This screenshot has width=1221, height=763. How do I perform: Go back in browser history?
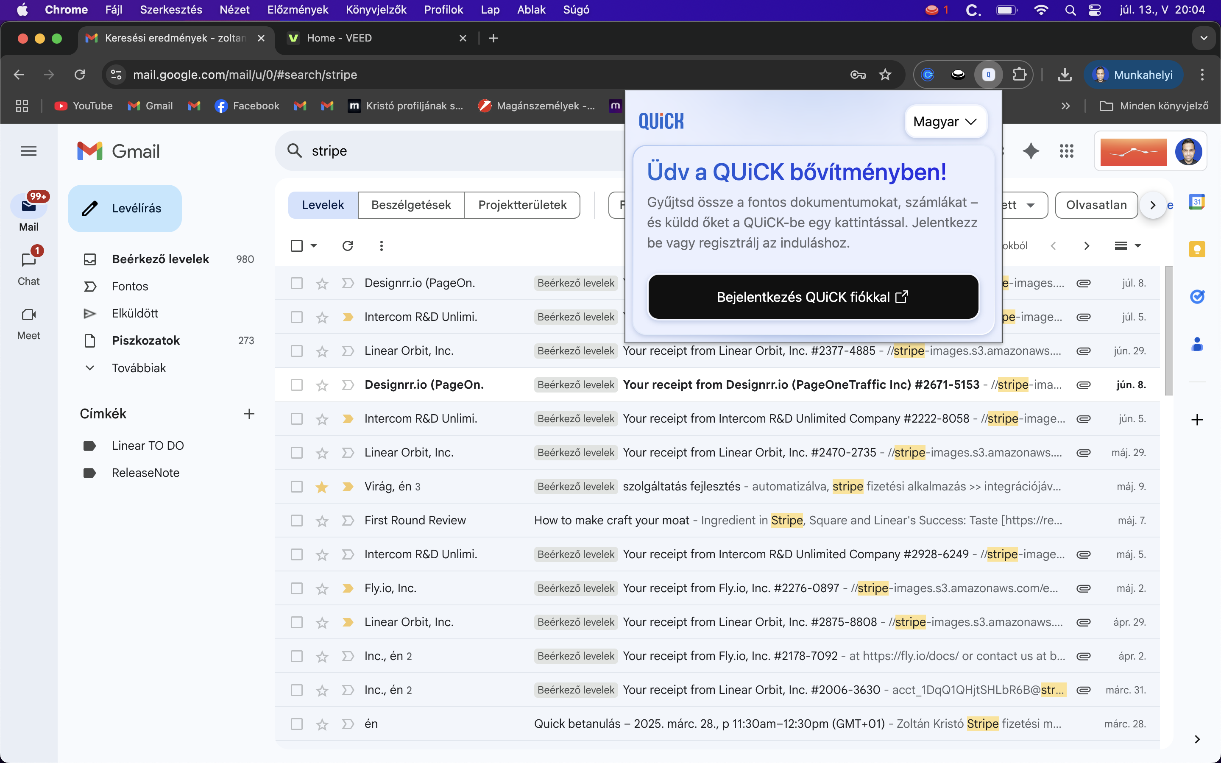click(x=19, y=75)
